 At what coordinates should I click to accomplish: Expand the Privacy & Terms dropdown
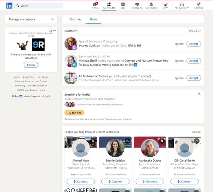[x=24, y=81]
